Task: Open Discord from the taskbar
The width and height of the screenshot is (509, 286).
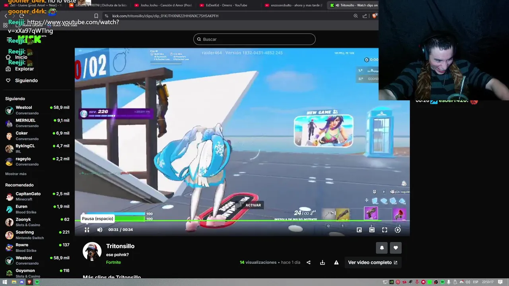Action: (x=21, y=282)
